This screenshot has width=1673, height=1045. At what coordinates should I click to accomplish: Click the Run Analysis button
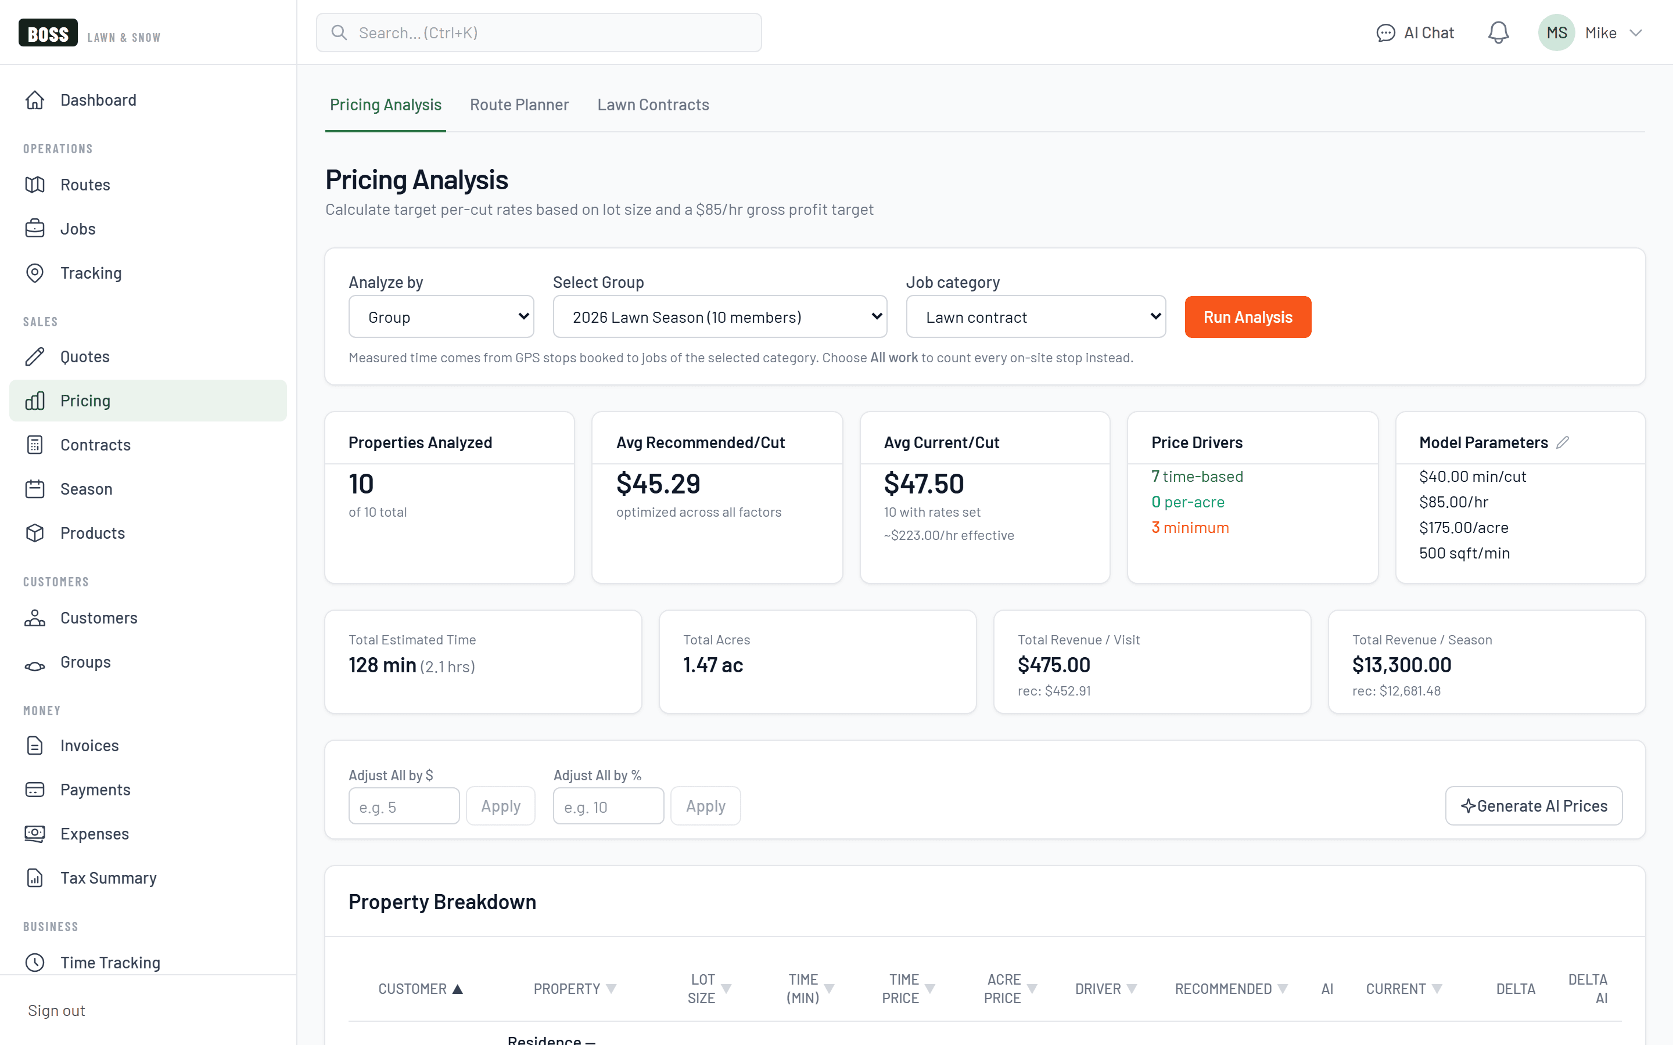(x=1247, y=317)
